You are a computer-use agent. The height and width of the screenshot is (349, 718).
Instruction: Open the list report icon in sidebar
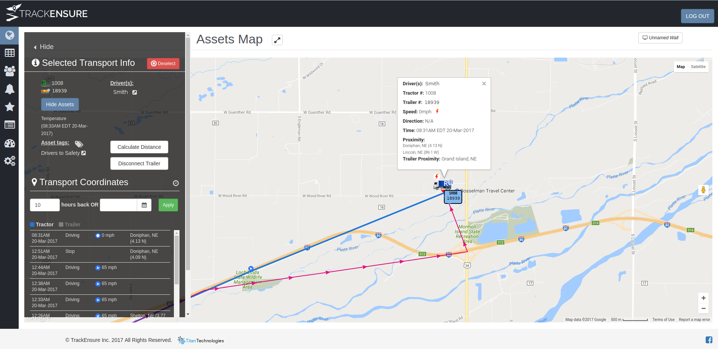click(9, 125)
